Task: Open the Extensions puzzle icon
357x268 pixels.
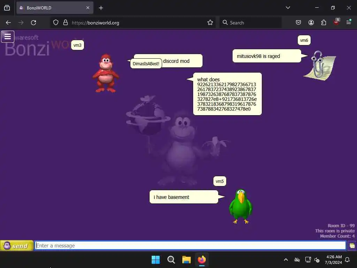Action: click(x=324, y=23)
